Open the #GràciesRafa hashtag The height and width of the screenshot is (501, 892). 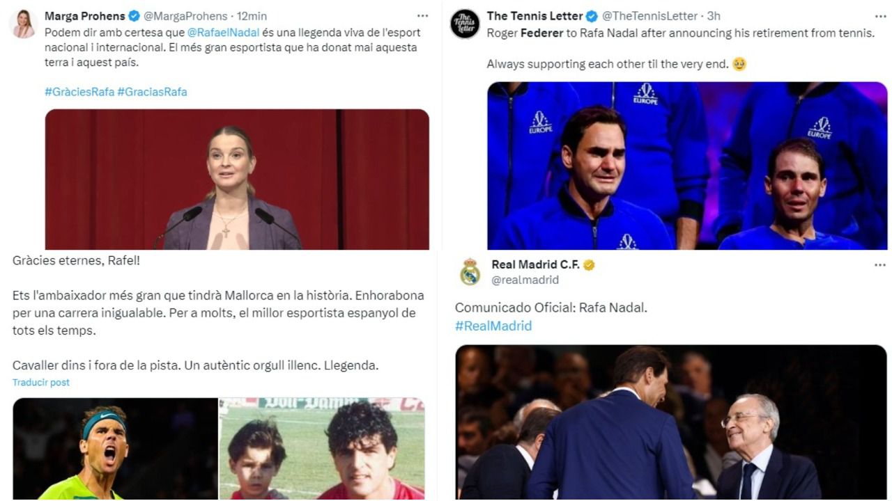(79, 92)
